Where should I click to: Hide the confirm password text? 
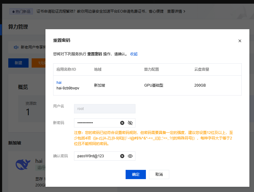130,156
